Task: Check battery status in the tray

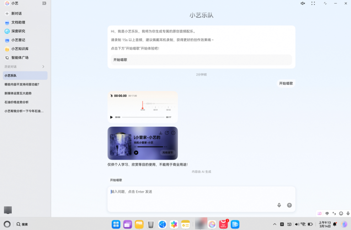Action: (x=310, y=224)
